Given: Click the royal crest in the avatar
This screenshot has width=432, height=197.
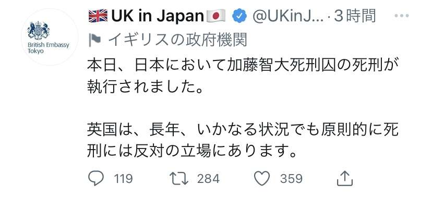Looking at the screenshot, I should 38,31.
